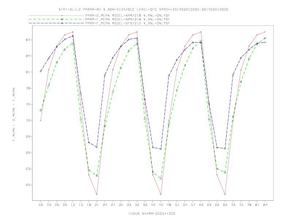The width and height of the screenshot is (289, 223).
Task: Click the x-axis forecast hour 09
Action: 65,205
